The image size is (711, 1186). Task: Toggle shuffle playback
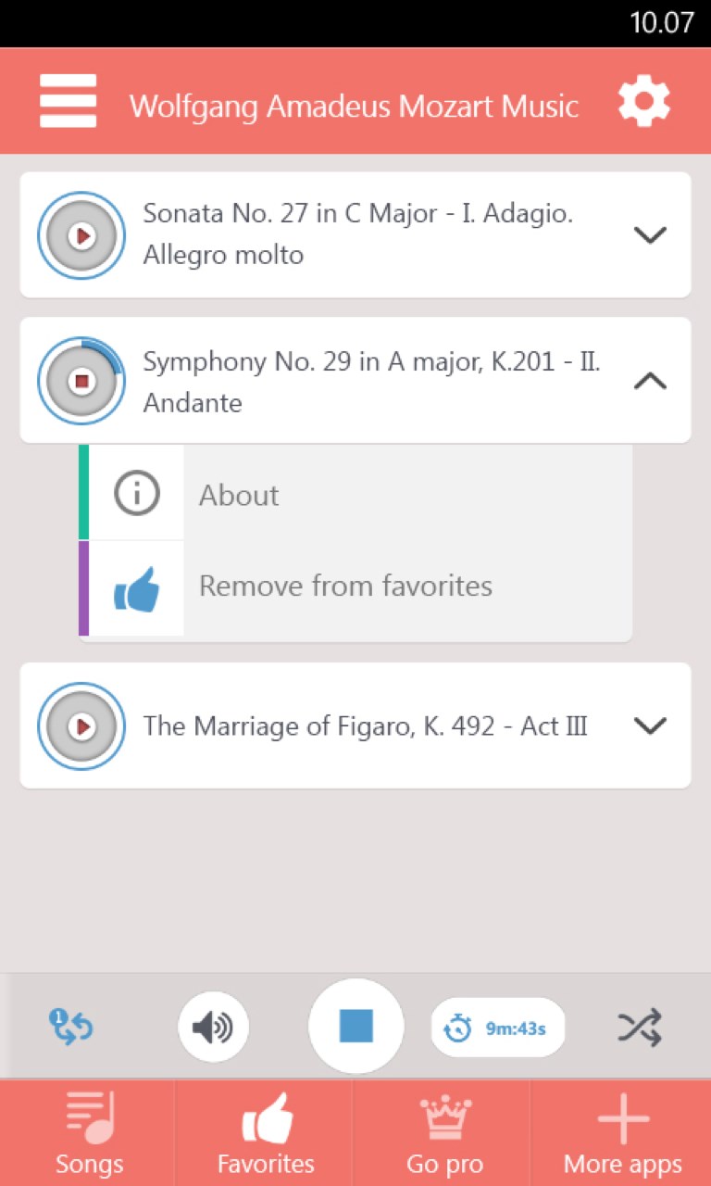tap(640, 1027)
